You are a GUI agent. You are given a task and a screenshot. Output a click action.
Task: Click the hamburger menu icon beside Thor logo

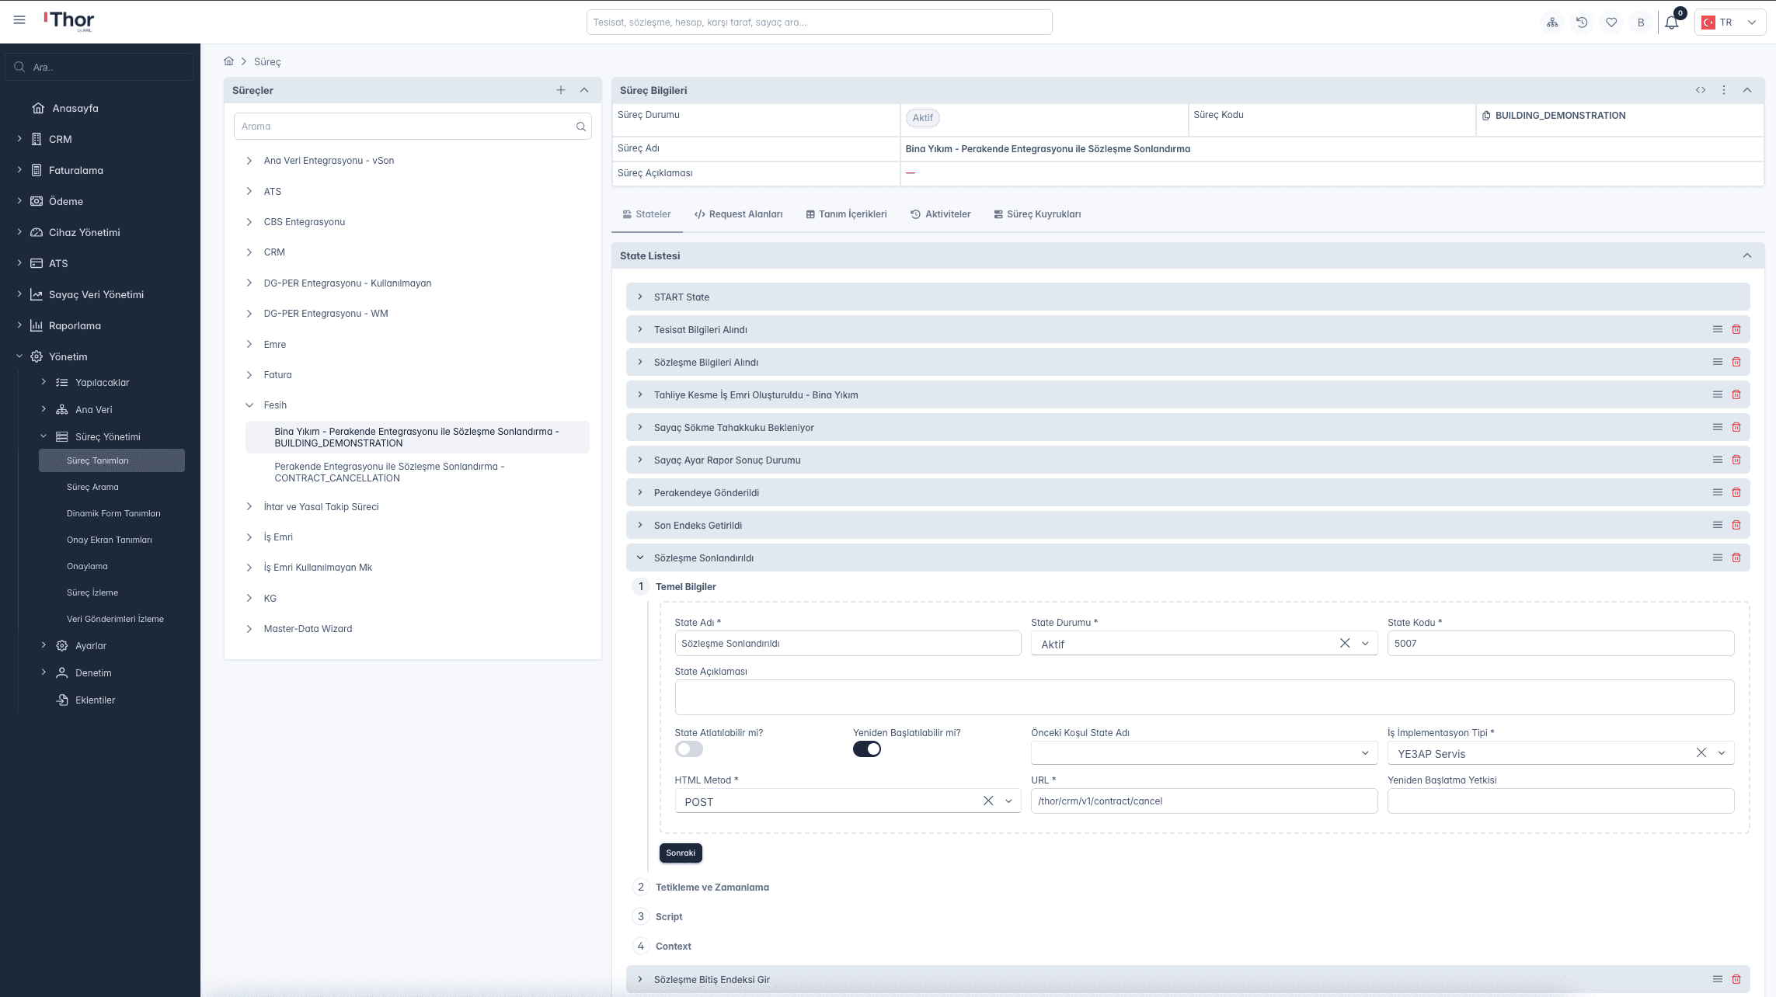point(19,20)
